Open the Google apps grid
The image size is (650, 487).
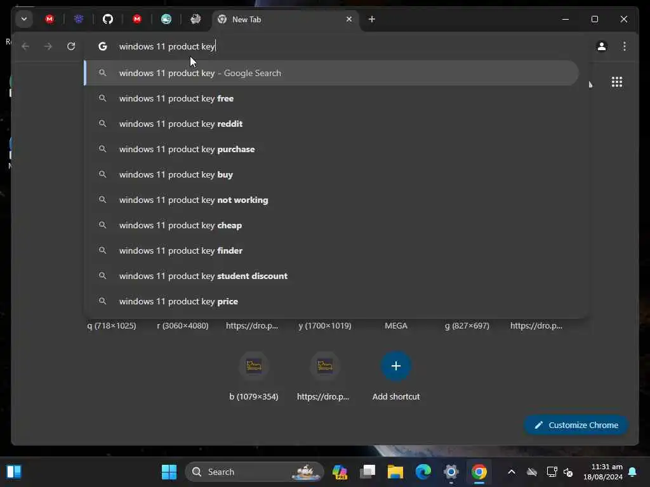(x=617, y=82)
